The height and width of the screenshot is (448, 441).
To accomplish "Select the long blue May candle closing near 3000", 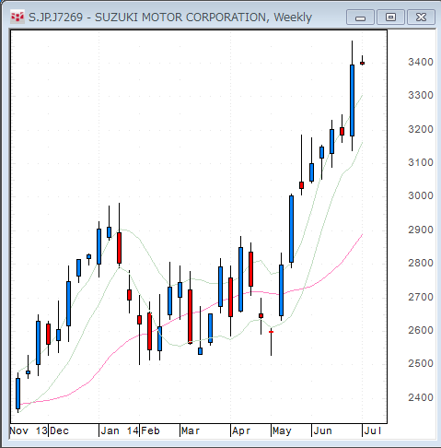I will [x=291, y=229].
